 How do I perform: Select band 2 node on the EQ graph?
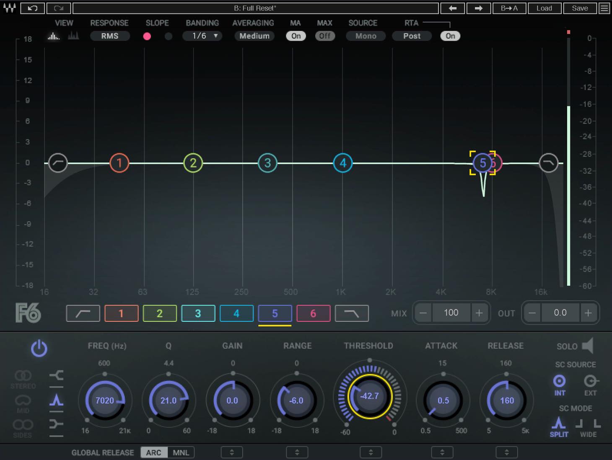(x=193, y=163)
